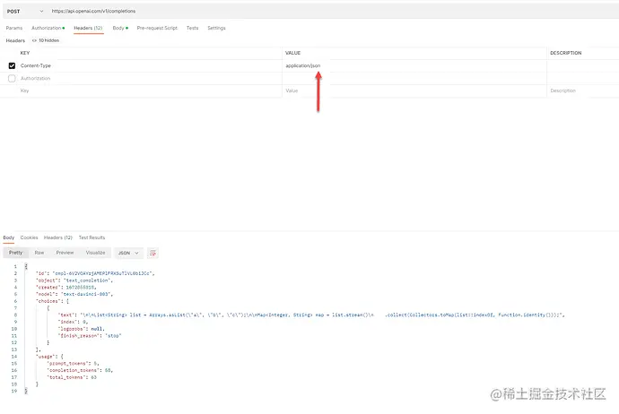Click the Authorization header key cell
619x414 pixels.
(150, 79)
